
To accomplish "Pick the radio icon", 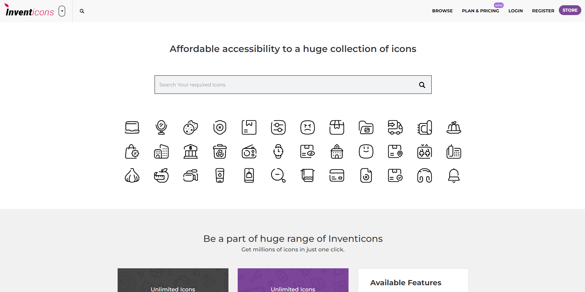I will 249,151.
